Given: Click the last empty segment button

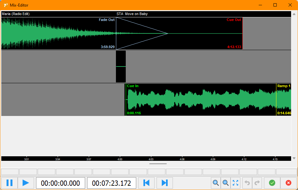Looking at the screenshot, I should coord(287,172).
